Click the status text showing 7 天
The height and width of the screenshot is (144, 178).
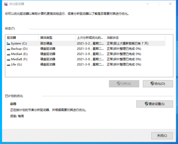(128, 43)
